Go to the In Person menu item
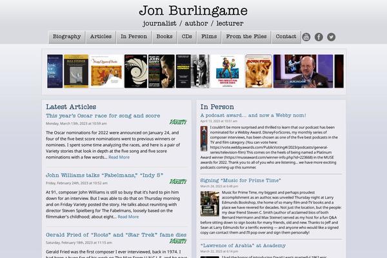387x258 pixels. tap(134, 37)
